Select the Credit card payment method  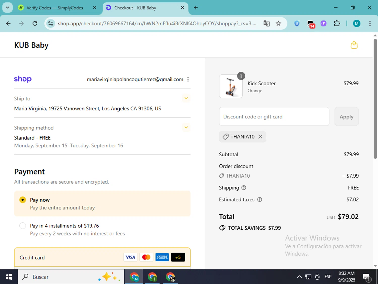coord(102,257)
